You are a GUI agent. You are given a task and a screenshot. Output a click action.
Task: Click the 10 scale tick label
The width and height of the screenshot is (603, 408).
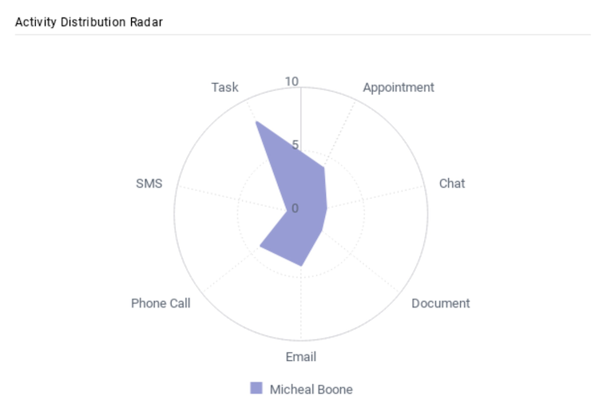(292, 81)
